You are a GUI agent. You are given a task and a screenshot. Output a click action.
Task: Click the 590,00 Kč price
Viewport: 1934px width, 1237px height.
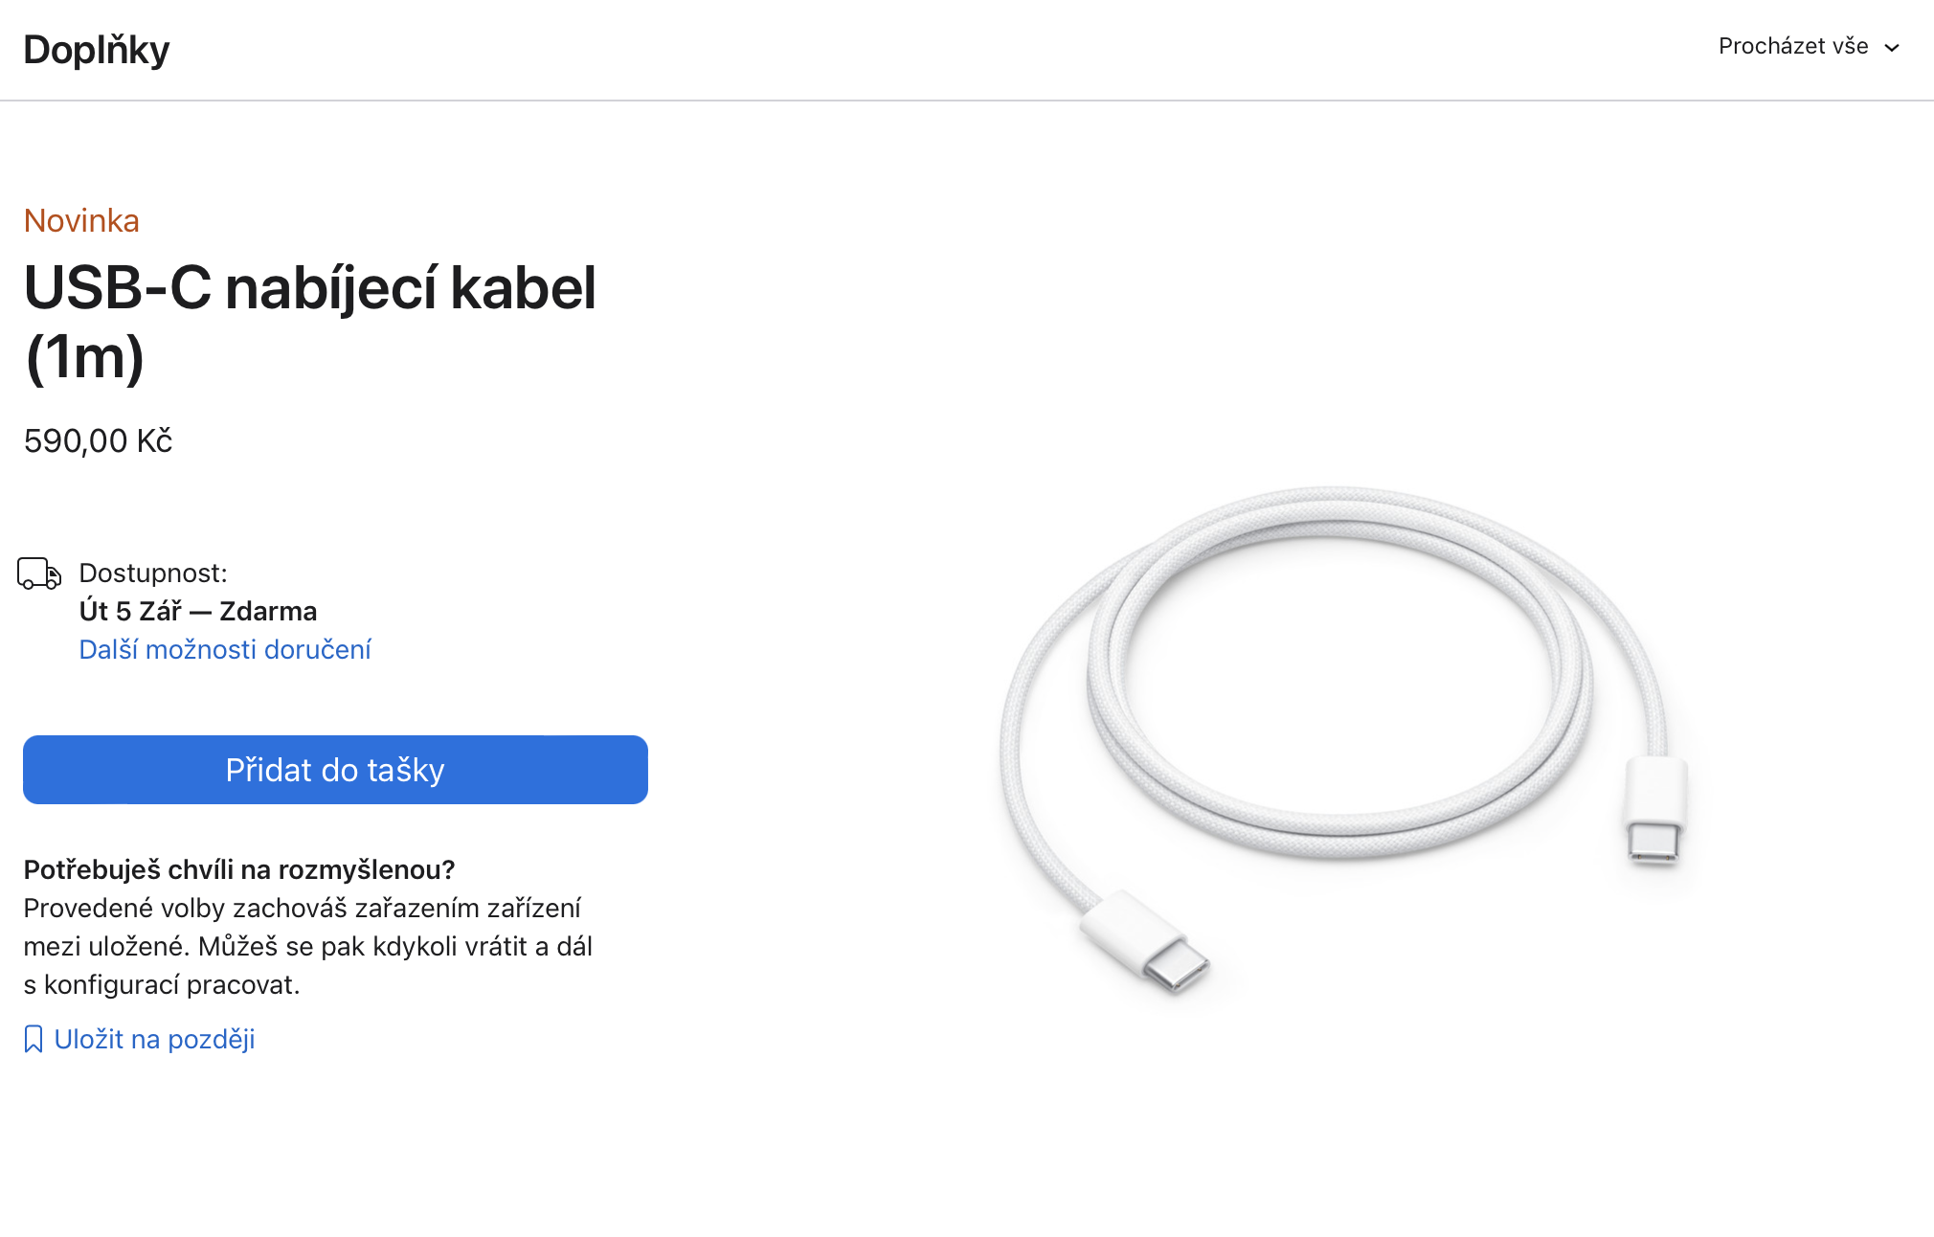click(98, 440)
